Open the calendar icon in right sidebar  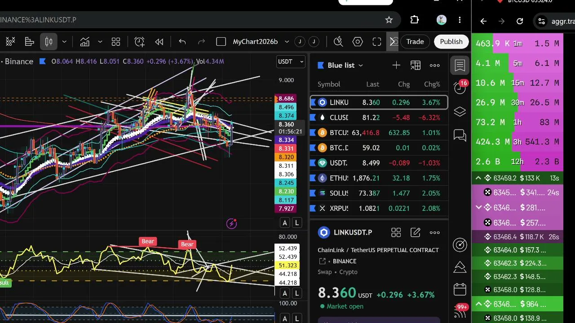pyautogui.click(x=460, y=289)
